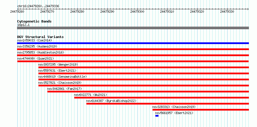Click the 16p12.1 band label
The width and height of the screenshot is (257, 127).
(23, 25)
